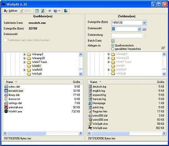
Task: Click left list scroll right arrow
Action: [81, 133]
